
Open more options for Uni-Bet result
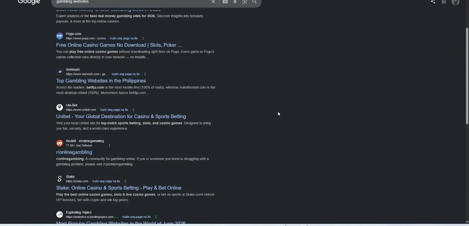(133, 110)
